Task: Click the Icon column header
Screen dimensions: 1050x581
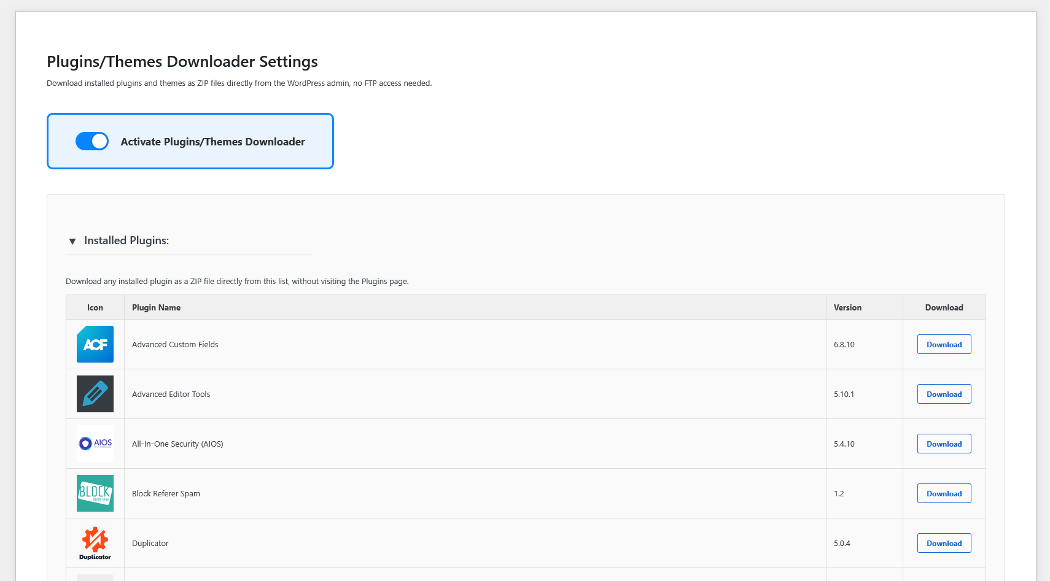Action: (95, 307)
